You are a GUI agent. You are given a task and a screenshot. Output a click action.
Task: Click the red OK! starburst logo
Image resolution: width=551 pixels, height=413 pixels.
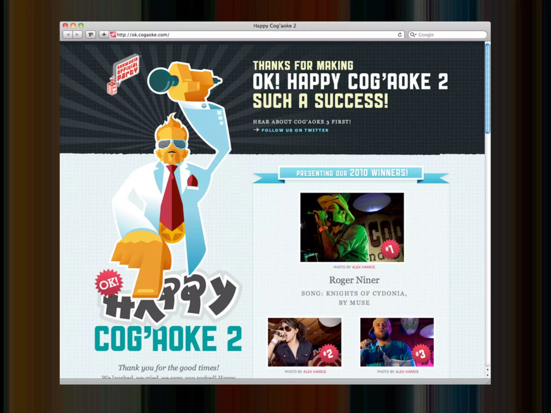[109, 283]
